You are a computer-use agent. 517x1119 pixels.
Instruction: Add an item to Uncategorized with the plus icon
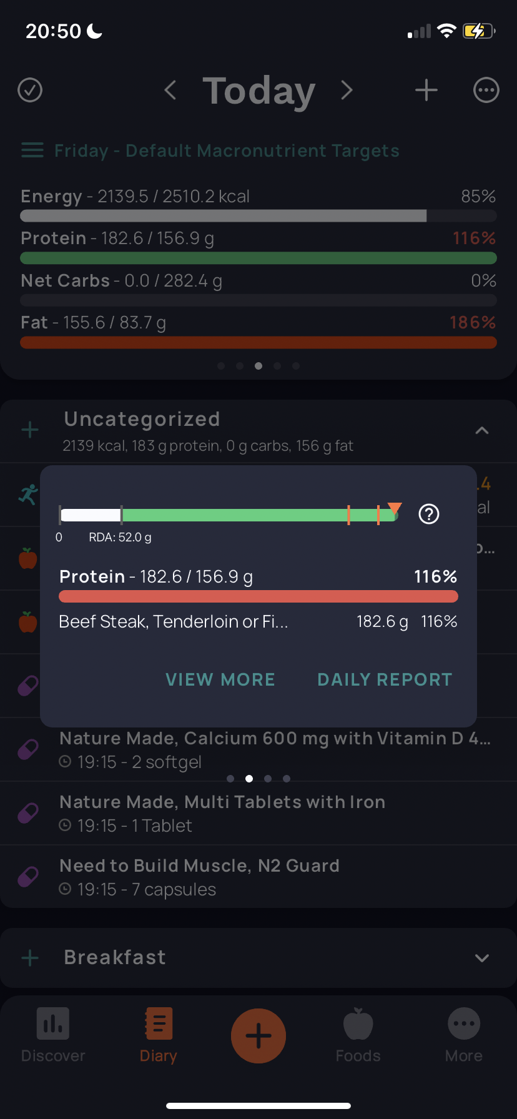pyautogui.click(x=30, y=430)
